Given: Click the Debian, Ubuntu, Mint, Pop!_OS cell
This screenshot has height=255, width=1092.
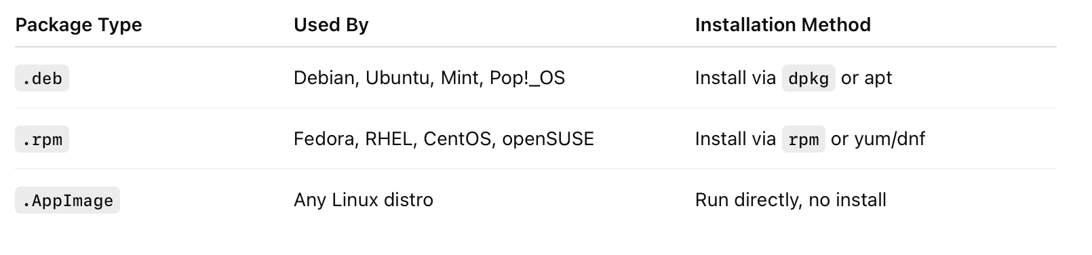Looking at the screenshot, I should tap(429, 78).
